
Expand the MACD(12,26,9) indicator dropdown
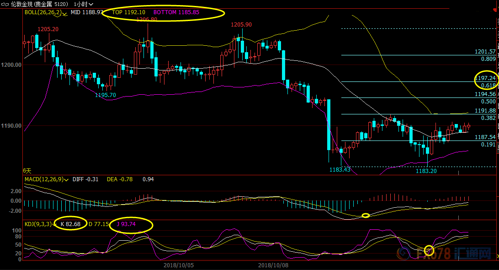point(67,179)
